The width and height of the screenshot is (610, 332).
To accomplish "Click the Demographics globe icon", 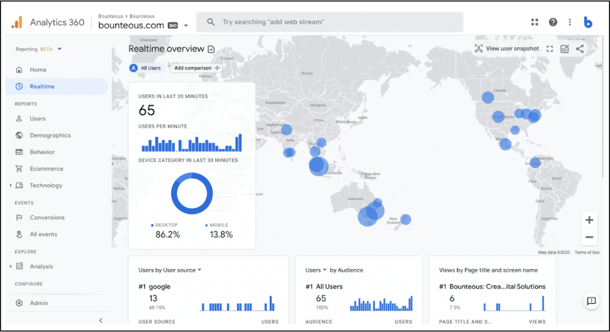I will 19,135.
